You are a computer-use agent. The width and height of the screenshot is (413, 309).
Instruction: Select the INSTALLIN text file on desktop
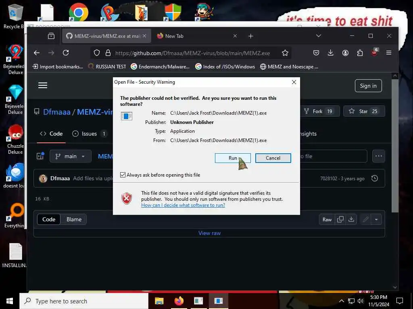click(x=15, y=255)
